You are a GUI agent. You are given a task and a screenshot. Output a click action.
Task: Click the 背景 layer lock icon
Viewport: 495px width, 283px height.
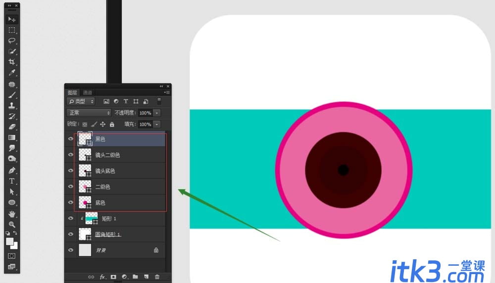pyautogui.click(x=156, y=250)
